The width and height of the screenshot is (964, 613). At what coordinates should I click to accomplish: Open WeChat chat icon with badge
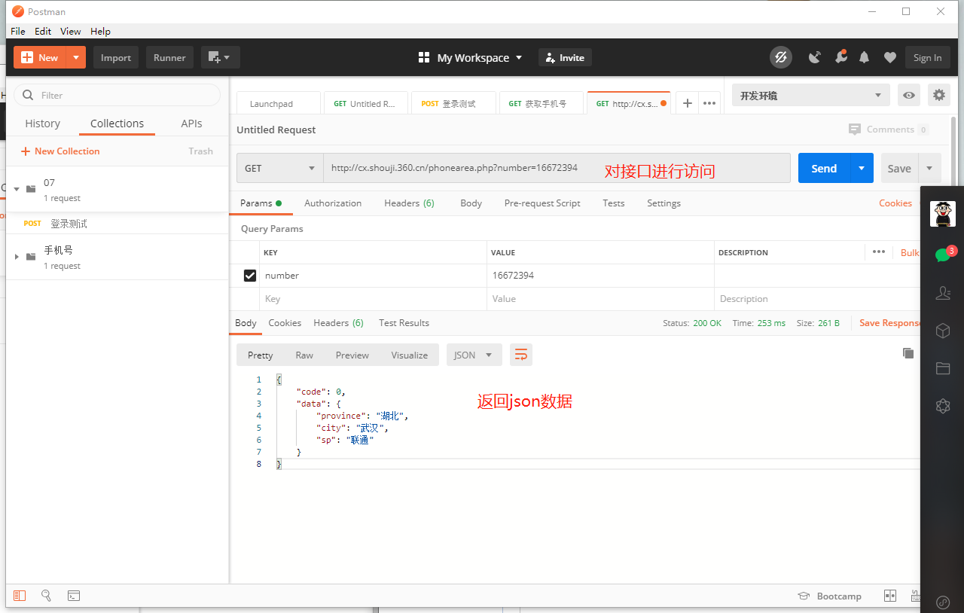point(943,255)
